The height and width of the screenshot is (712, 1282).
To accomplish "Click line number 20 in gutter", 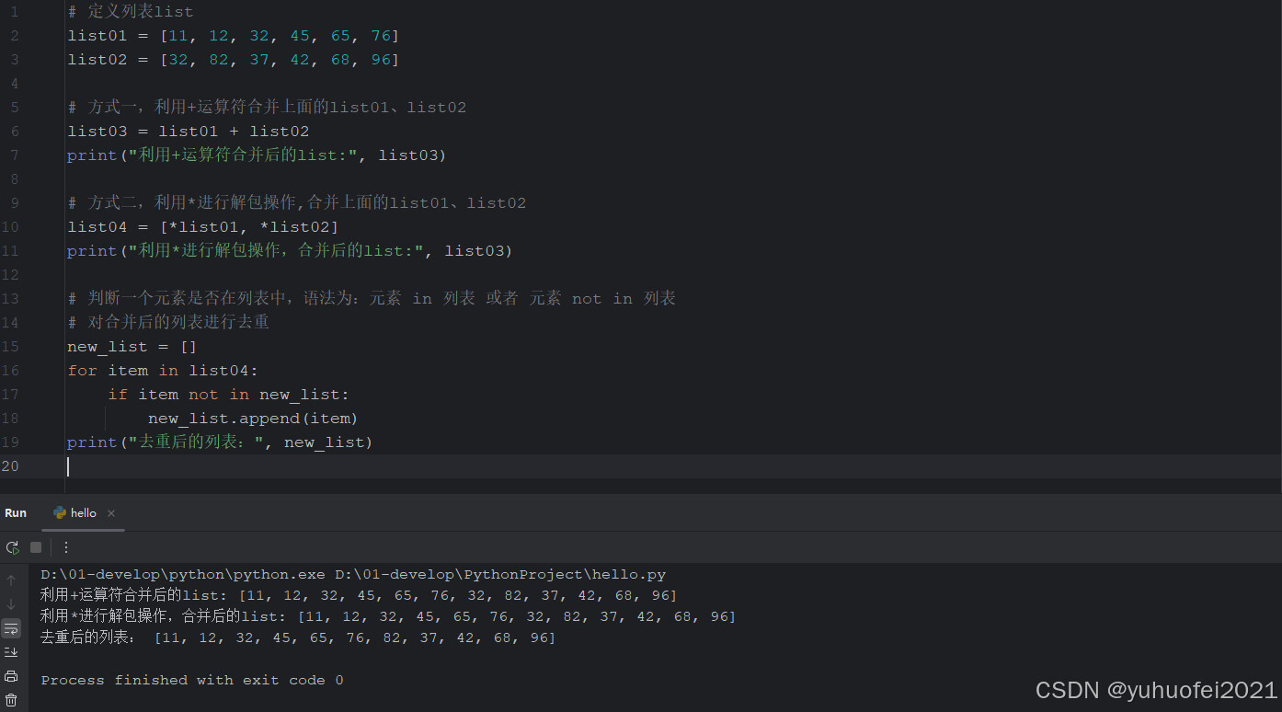I will point(10,466).
